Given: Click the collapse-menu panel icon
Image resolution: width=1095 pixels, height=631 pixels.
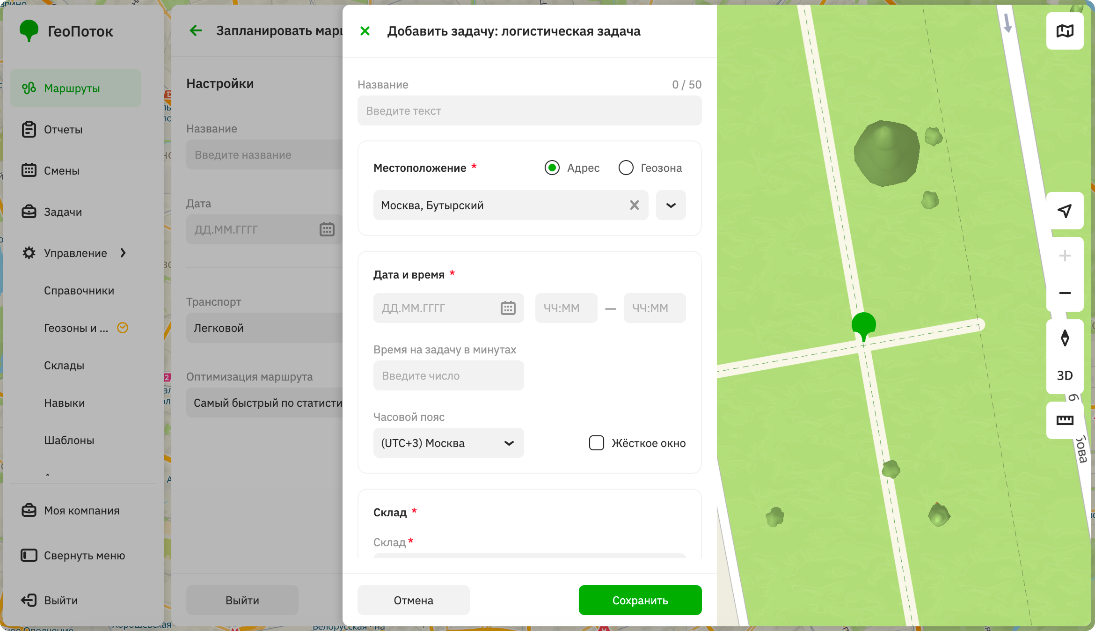Looking at the screenshot, I should tap(29, 555).
